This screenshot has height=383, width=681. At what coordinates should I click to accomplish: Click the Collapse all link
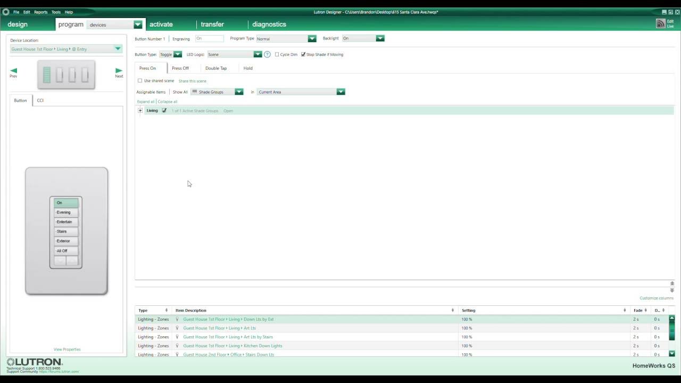pos(168,102)
